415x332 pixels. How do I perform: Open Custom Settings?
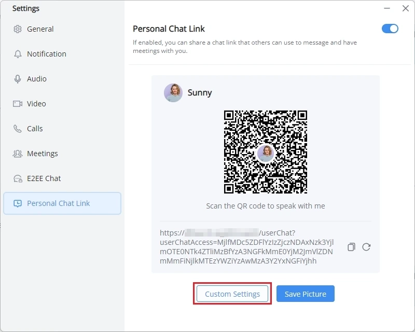tap(232, 294)
